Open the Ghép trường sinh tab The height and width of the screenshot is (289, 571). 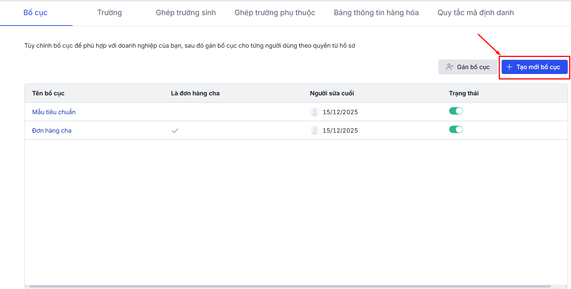186,13
